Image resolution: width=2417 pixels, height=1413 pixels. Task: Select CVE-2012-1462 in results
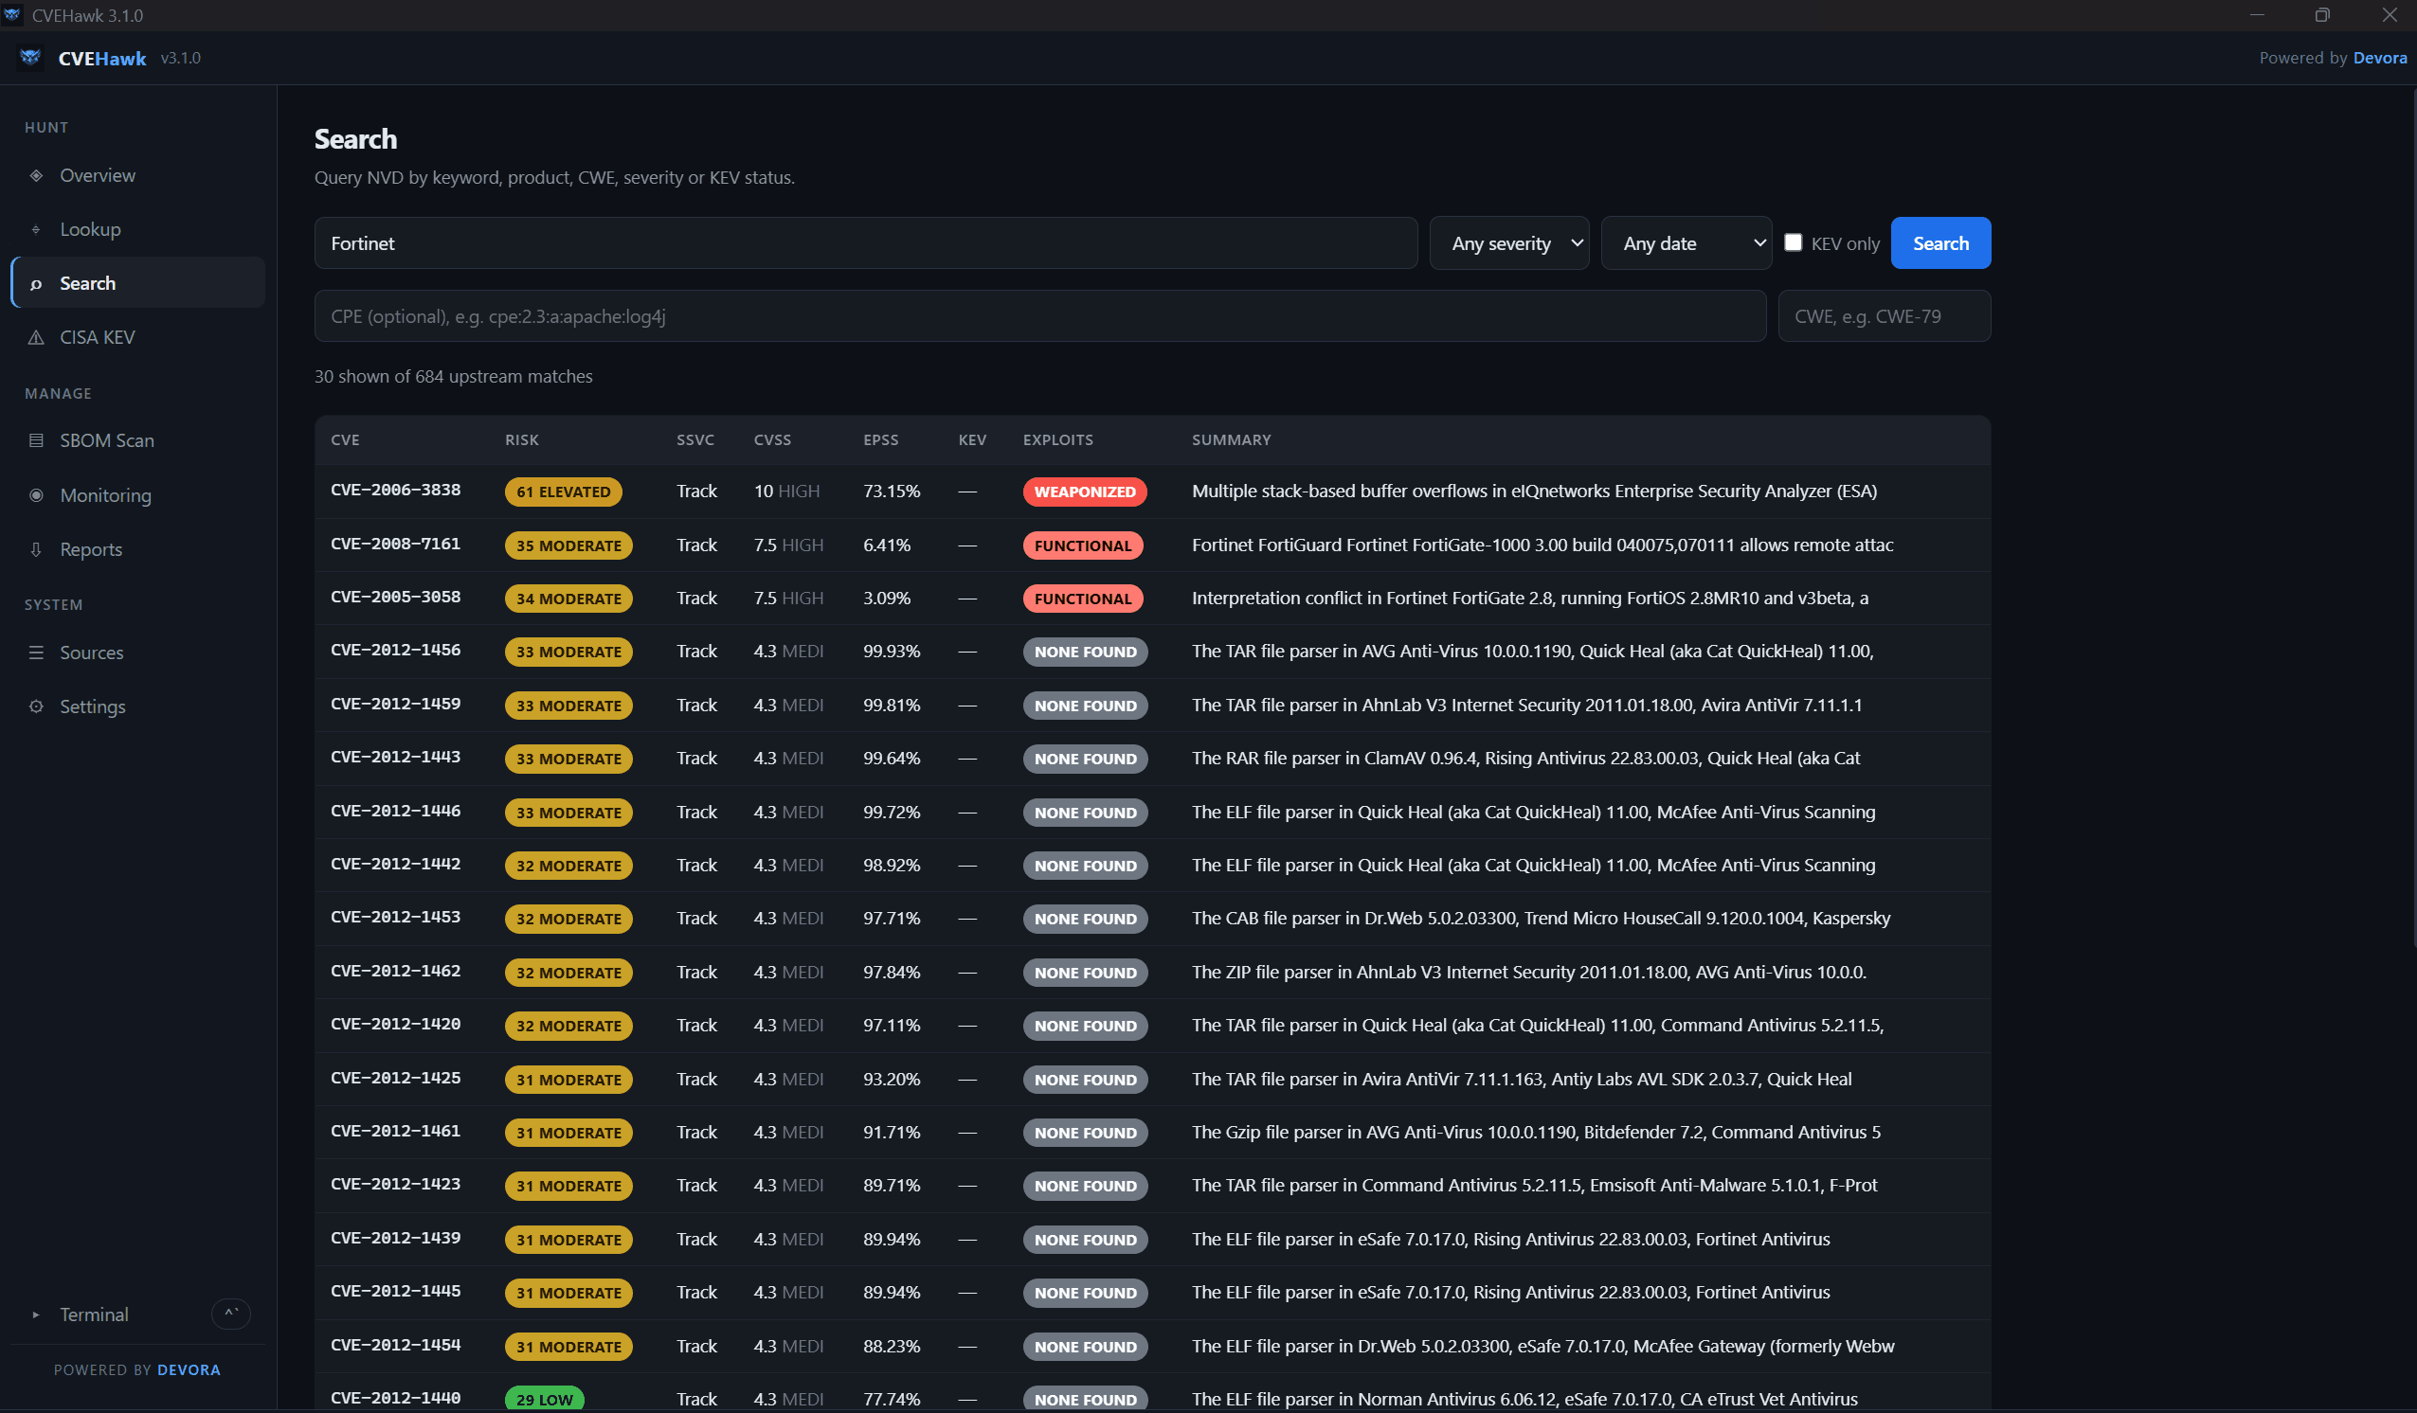click(x=395, y=971)
